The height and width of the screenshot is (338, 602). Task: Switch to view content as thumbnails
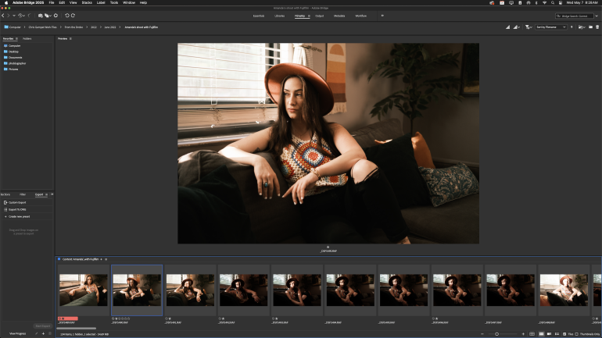coord(541,334)
